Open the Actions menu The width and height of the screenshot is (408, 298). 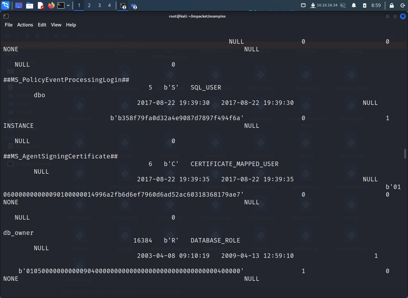tap(25, 25)
